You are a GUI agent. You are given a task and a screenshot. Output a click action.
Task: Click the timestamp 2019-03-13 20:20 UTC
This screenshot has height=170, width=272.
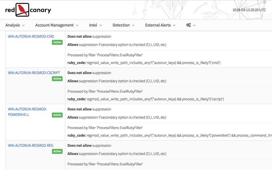tap(249, 10)
